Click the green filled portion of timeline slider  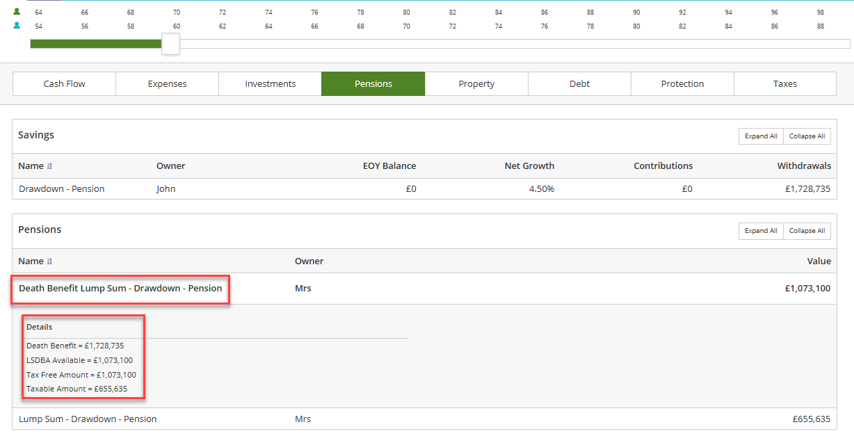[x=96, y=44]
